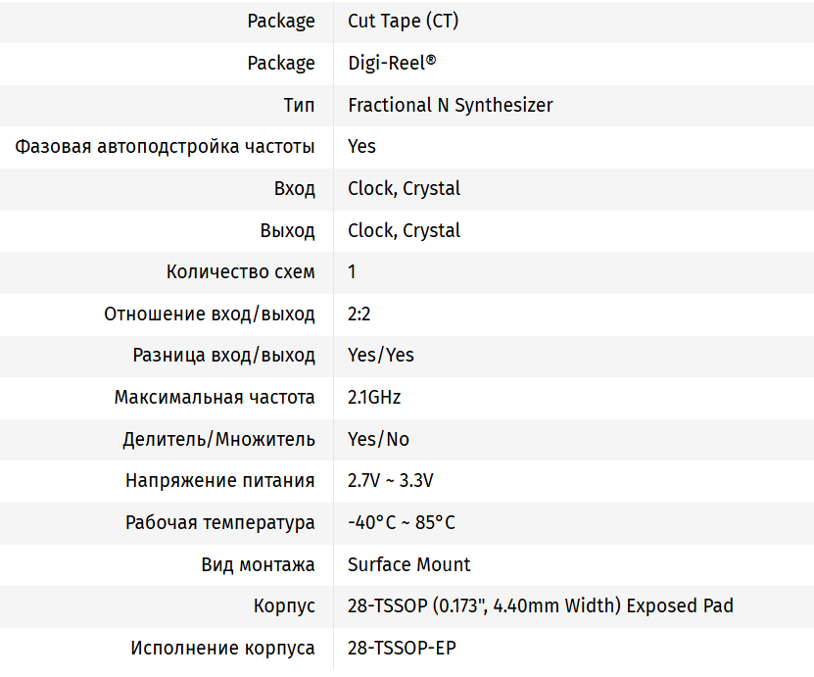Click the "28-TSSOP-EP" package case value
814x677 pixels.
click(x=402, y=648)
